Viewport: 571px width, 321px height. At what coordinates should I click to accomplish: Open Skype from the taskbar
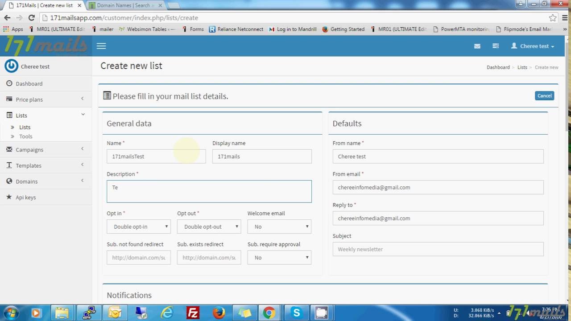pos(296,313)
